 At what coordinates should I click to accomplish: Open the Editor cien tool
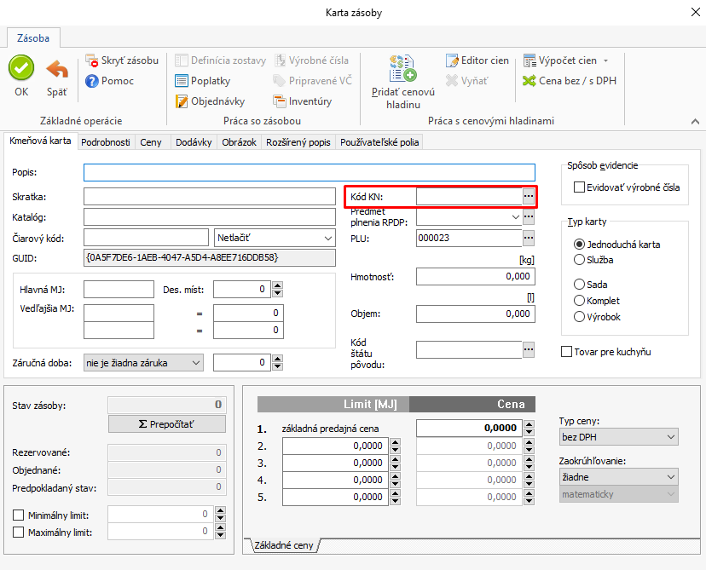click(x=477, y=60)
